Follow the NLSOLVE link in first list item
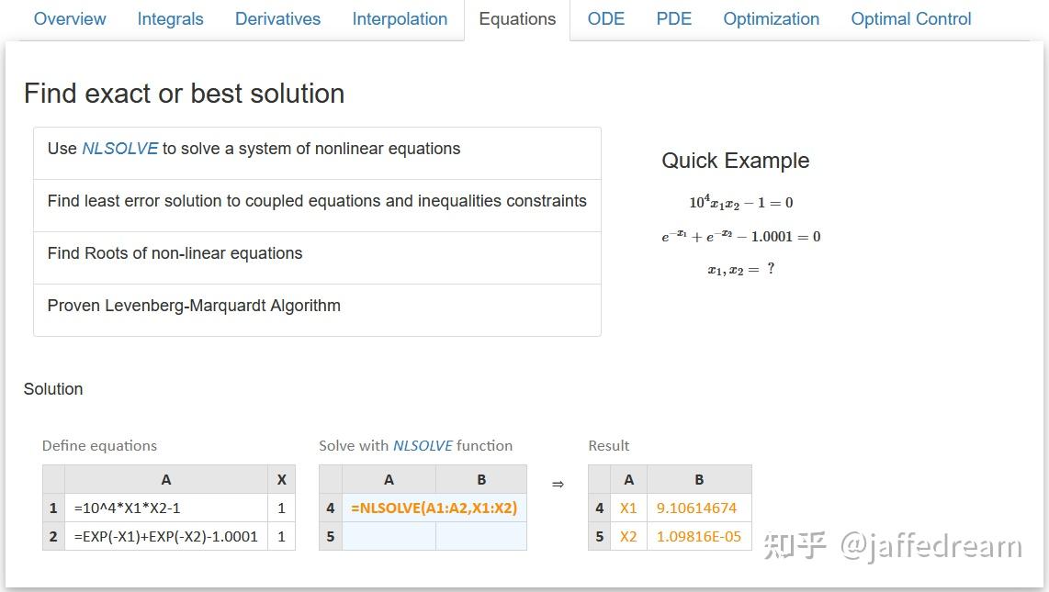 click(x=119, y=149)
